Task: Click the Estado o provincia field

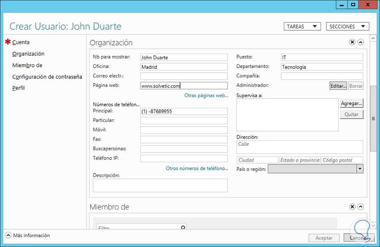Action: point(300,160)
